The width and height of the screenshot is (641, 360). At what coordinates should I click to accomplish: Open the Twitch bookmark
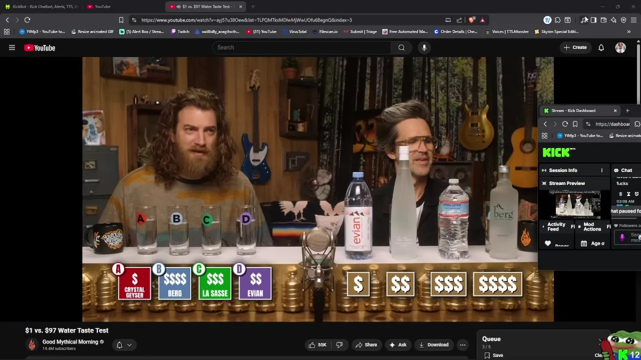point(180,31)
